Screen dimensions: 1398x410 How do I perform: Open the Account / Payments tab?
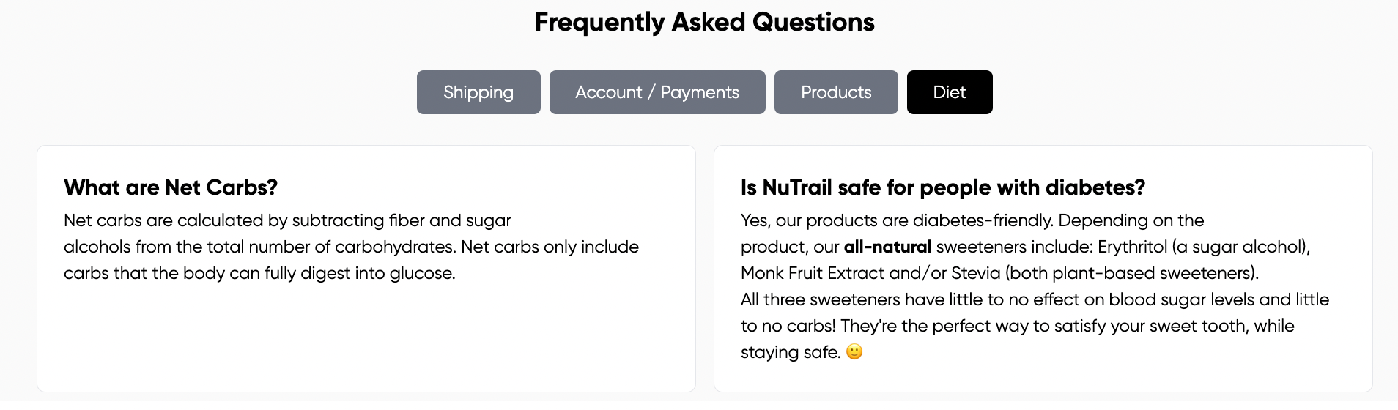657,92
